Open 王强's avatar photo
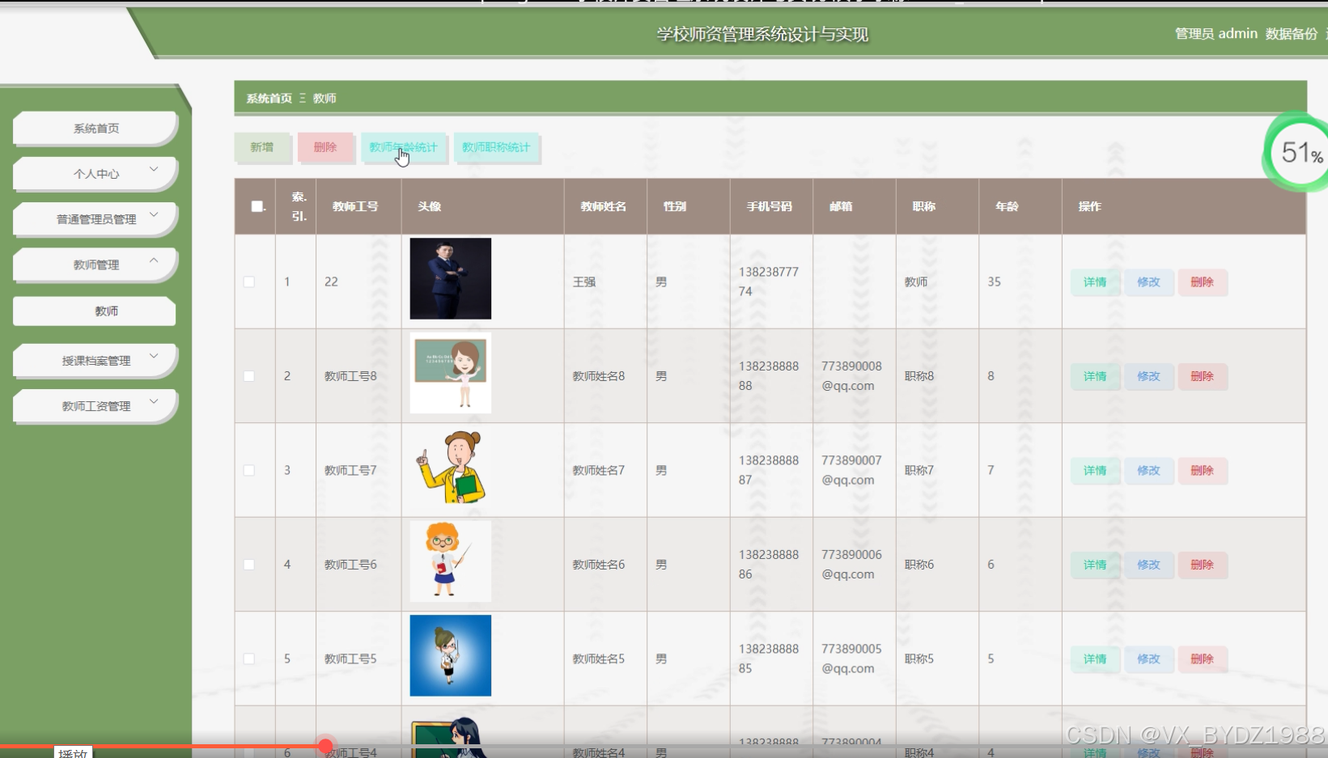The height and width of the screenshot is (758, 1328). [451, 278]
